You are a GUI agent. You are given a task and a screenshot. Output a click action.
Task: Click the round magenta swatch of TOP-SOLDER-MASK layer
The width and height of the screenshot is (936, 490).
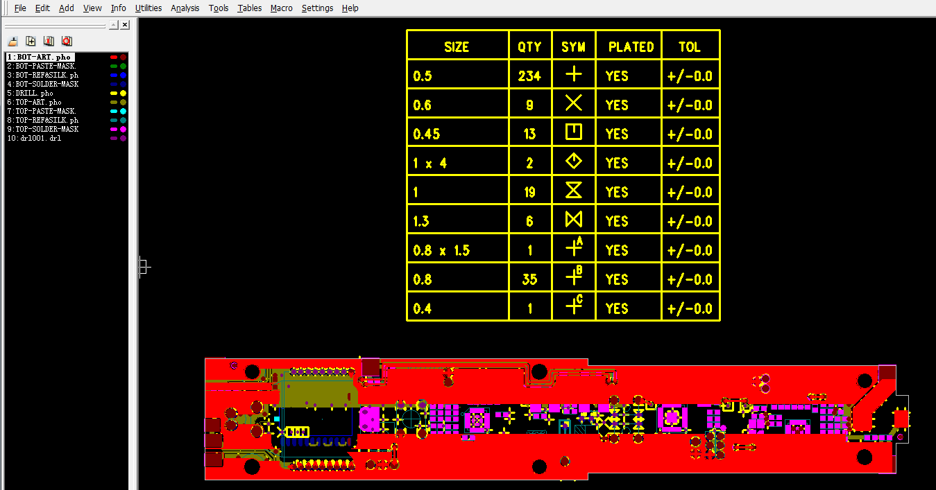point(123,129)
